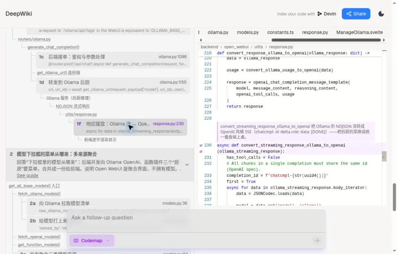Open the ManageOllama.svelte tab

pyautogui.click(x=359, y=32)
